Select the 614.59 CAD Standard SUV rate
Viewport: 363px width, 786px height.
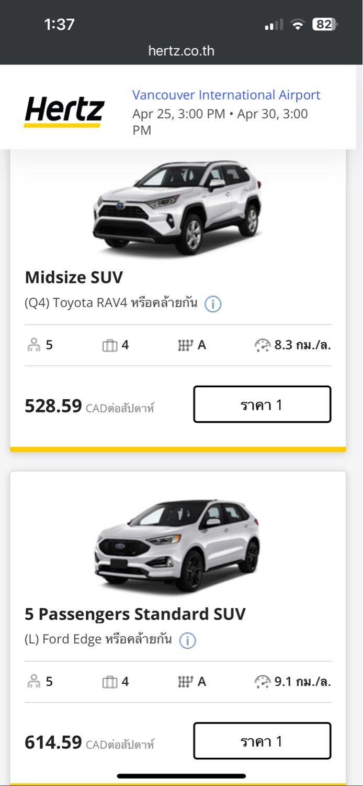coord(262,741)
